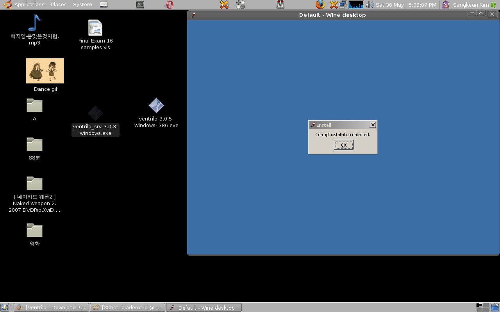
Task: Switch to the Ventrilo Download Firefox taskbar window
Action: pyautogui.click(x=51, y=307)
